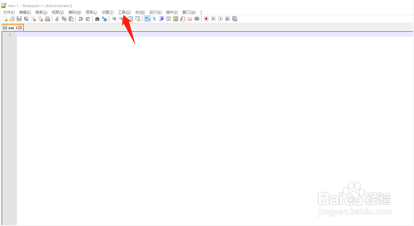This screenshot has height=226, width=414.
Task: Open the 插件(P) menu
Action: (x=172, y=12)
